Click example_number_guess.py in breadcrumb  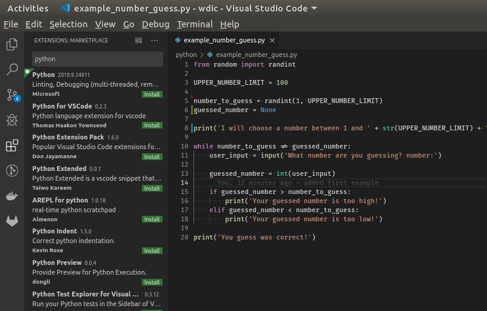coord(257,55)
